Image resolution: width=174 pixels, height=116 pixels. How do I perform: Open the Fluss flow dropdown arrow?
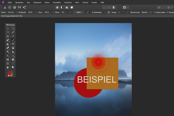(53, 12)
